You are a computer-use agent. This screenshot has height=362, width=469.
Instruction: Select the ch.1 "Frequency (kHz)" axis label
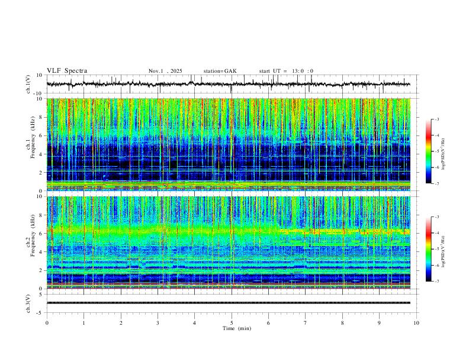33,137
